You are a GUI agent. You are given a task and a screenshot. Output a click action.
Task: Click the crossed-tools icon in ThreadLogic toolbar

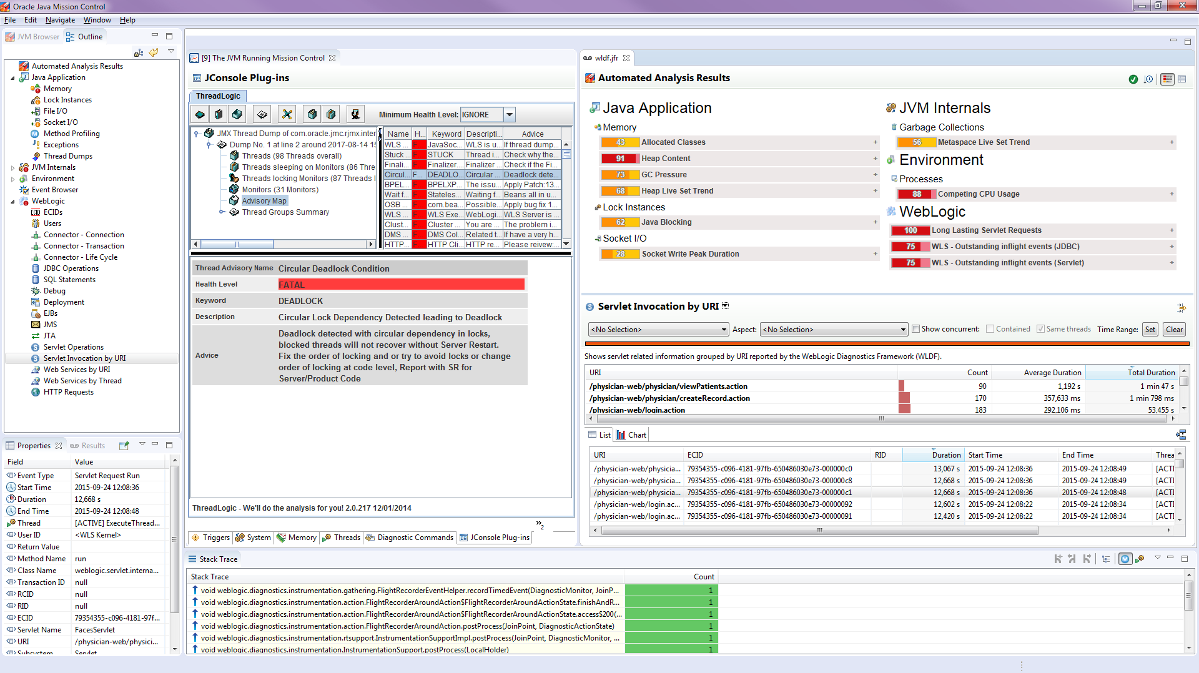click(x=287, y=114)
